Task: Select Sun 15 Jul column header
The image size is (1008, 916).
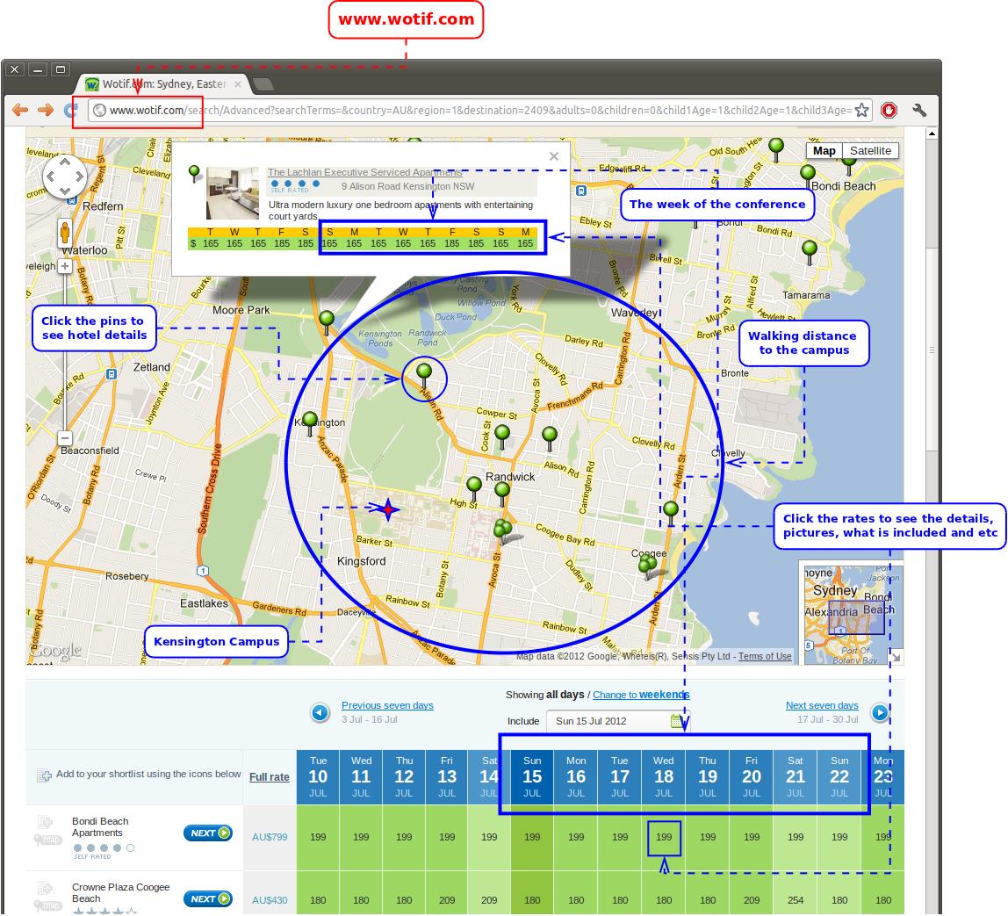Action: tap(532, 776)
